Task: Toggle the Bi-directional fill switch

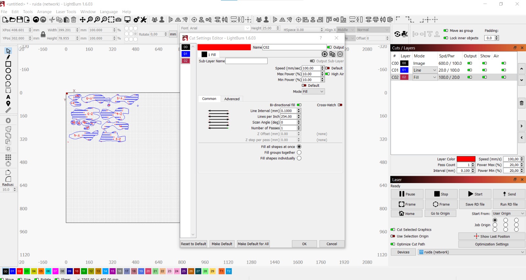Action: pyautogui.click(x=299, y=105)
